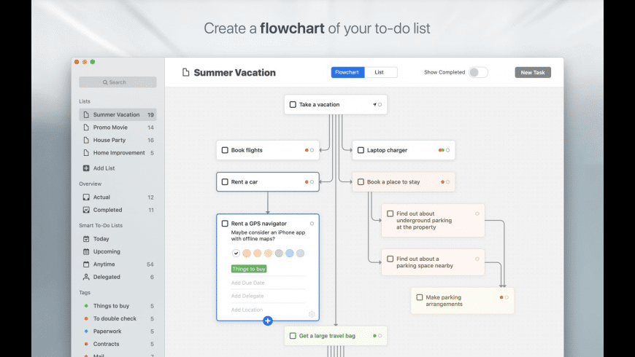
Task: Switch to the List view tab
Action: (x=380, y=72)
